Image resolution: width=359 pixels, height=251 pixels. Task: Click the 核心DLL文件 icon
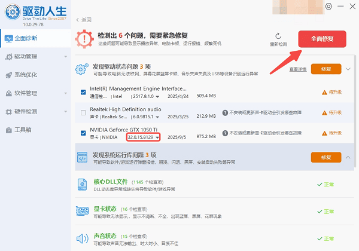point(83,184)
